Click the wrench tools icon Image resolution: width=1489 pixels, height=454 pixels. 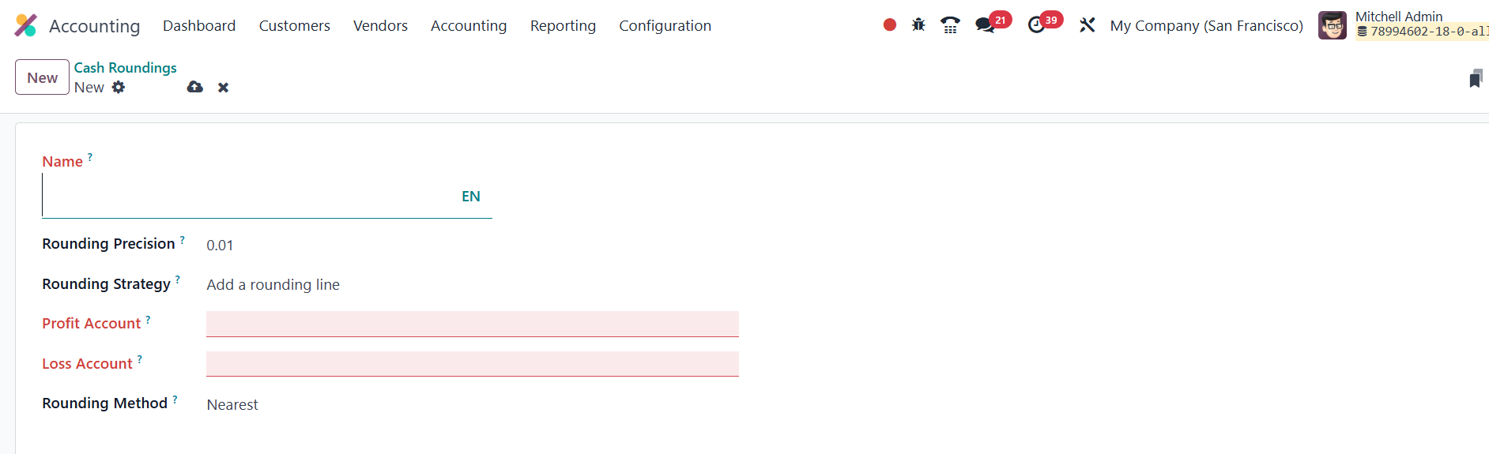click(1088, 25)
